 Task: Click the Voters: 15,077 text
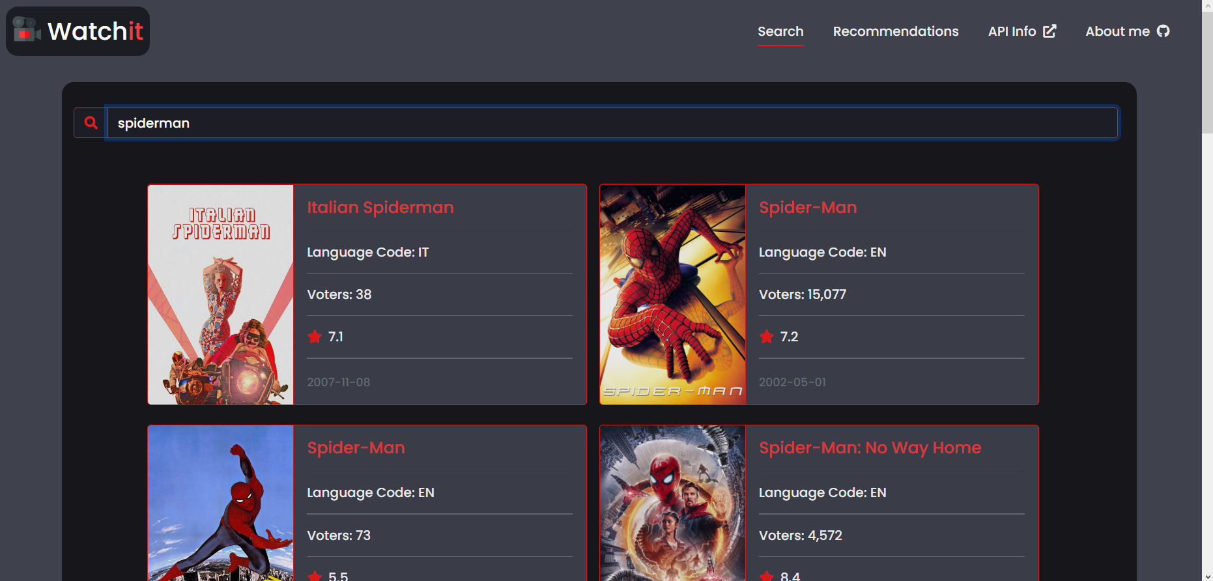[803, 294]
